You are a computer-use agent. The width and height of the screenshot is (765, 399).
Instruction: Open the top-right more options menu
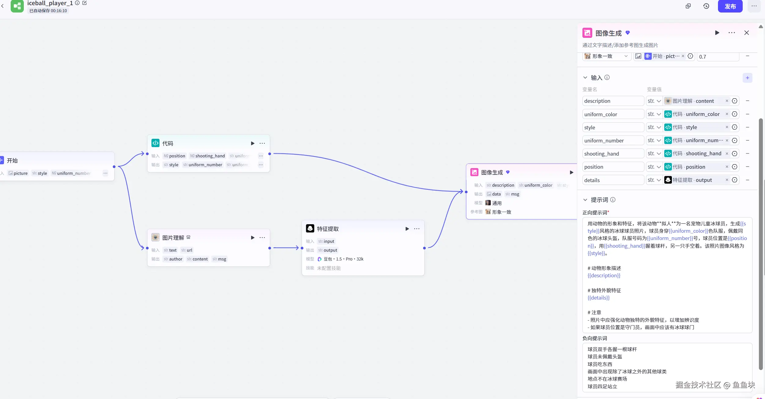coord(754,6)
